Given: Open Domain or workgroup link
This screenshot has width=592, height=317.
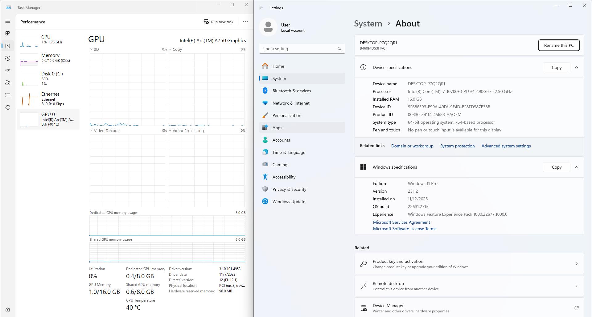Looking at the screenshot, I should (412, 146).
